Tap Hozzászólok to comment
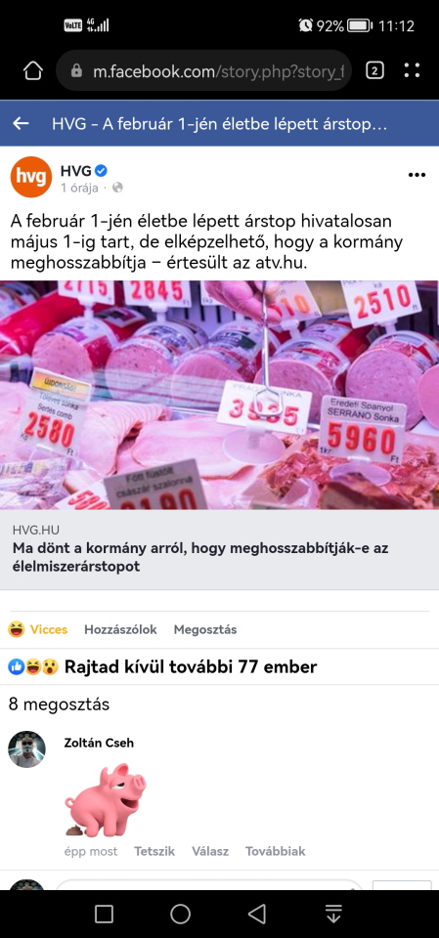The image size is (439, 938). pyautogui.click(x=120, y=629)
